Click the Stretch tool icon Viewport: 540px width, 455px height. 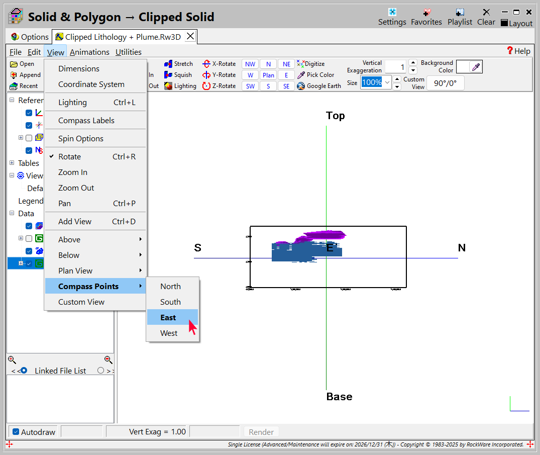pyautogui.click(x=168, y=64)
